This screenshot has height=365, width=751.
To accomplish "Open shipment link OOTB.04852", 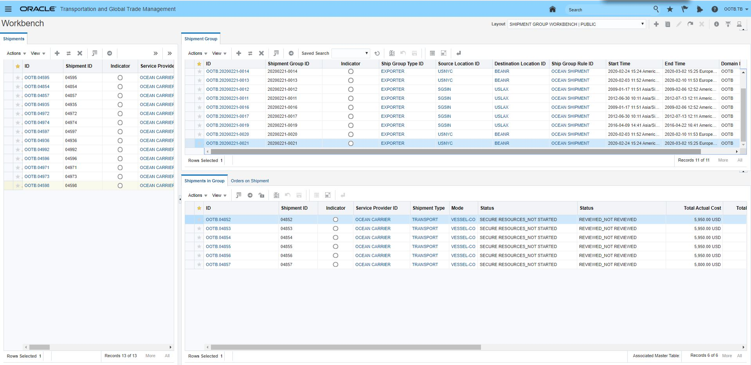I will (x=218, y=219).
